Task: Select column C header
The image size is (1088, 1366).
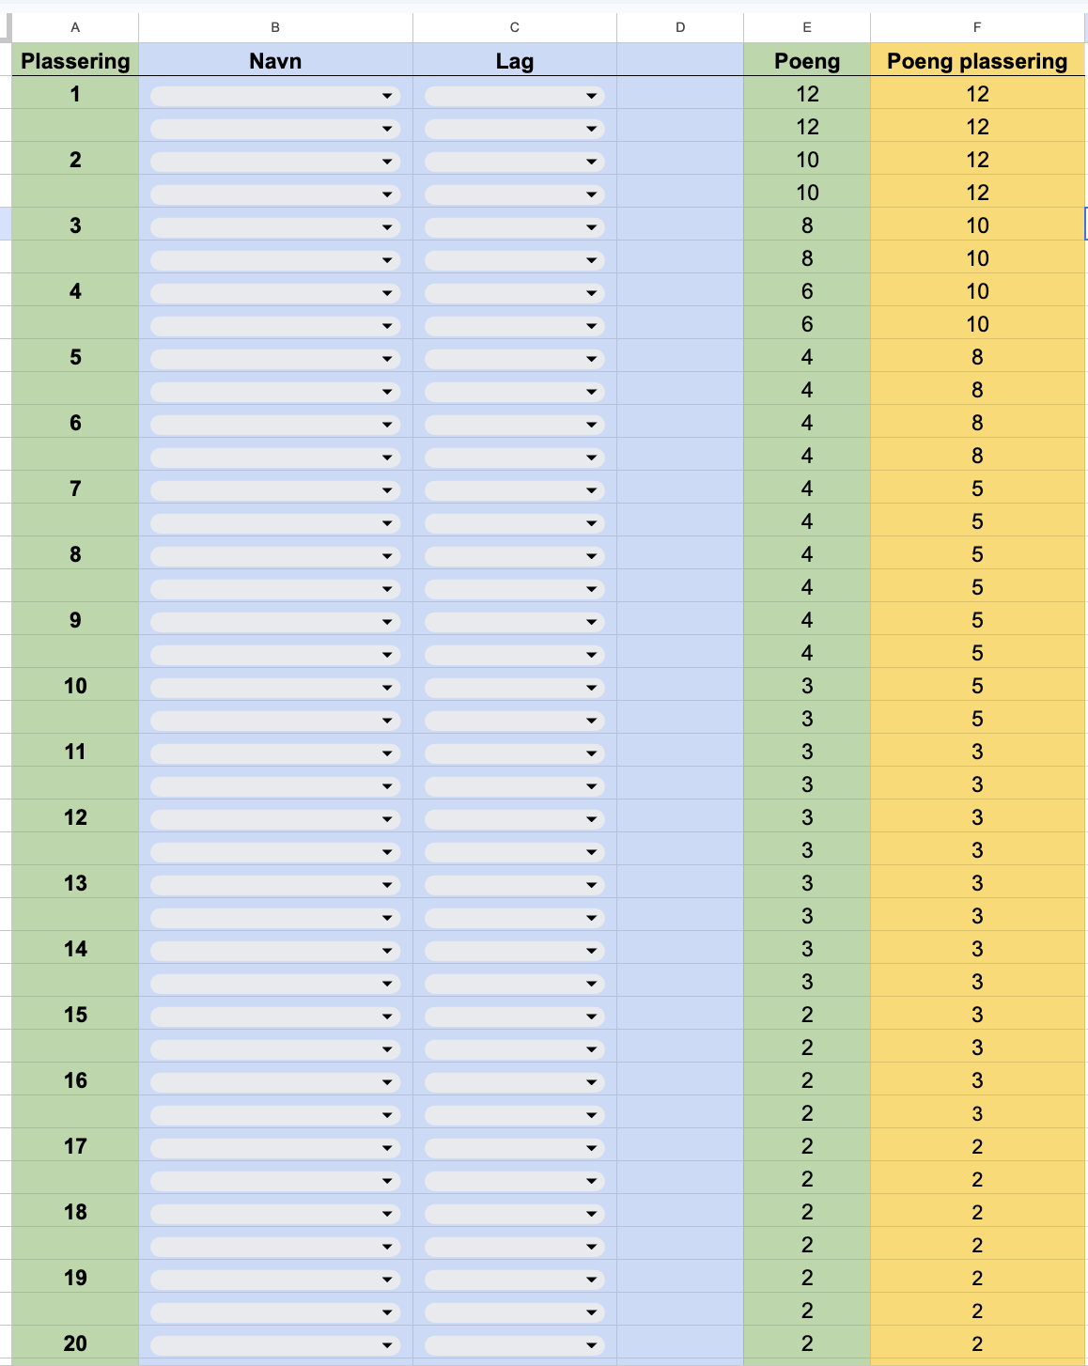Action: 515,27
